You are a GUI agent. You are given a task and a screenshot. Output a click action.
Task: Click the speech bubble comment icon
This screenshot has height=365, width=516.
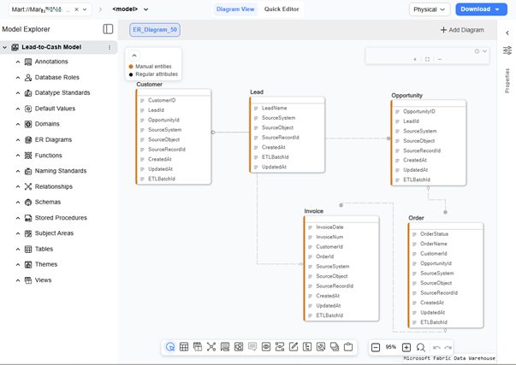pyautogui.click(x=252, y=346)
